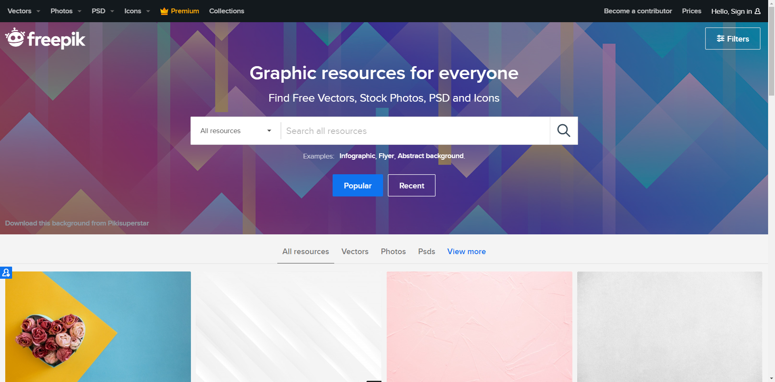Click the Flyer example search
This screenshot has height=382, width=775.
click(386, 156)
